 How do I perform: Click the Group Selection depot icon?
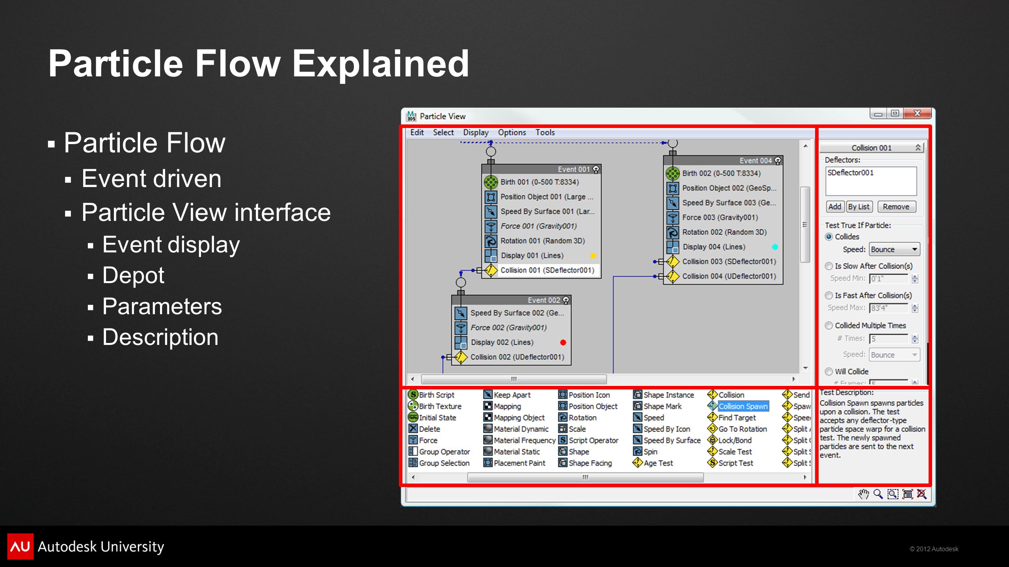413,463
